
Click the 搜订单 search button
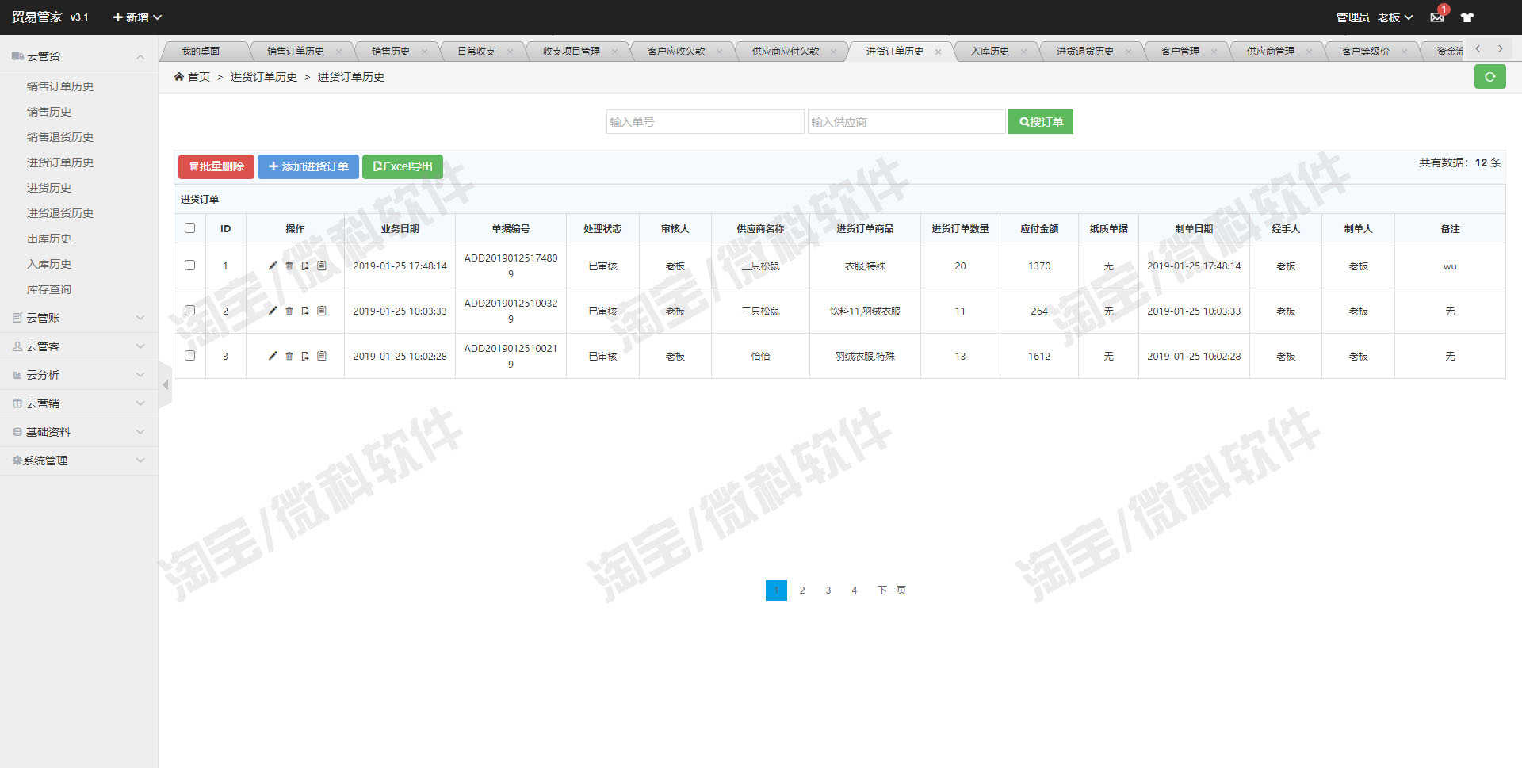pyautogui.click(x=1041, y=122)
